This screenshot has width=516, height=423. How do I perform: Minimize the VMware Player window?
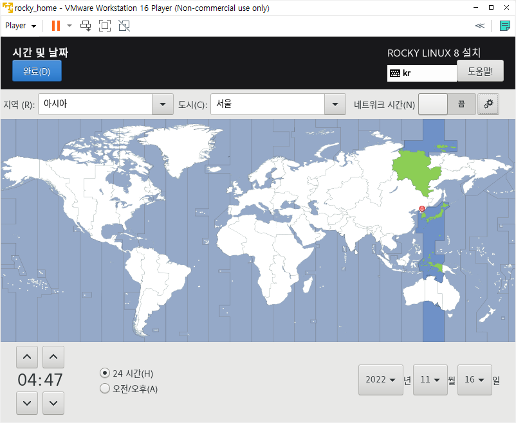coord(475,8)
